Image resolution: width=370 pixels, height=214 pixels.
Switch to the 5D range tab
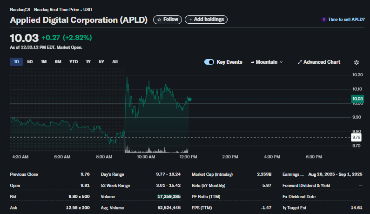pos(30,62)
